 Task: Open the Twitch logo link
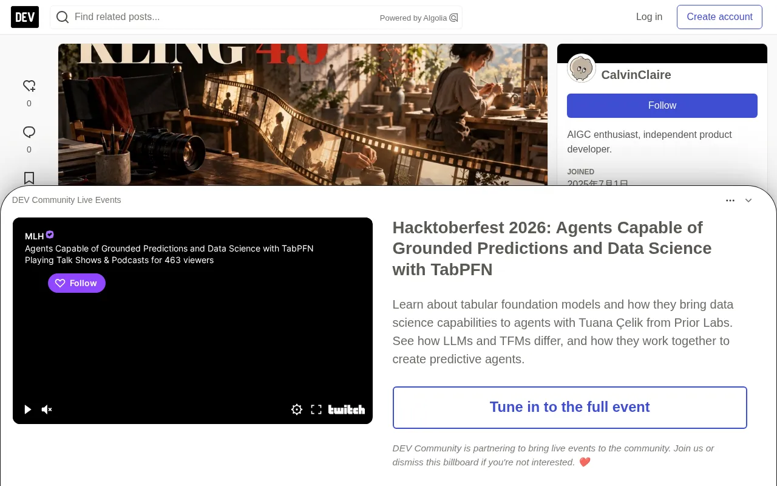pos(347,409)
